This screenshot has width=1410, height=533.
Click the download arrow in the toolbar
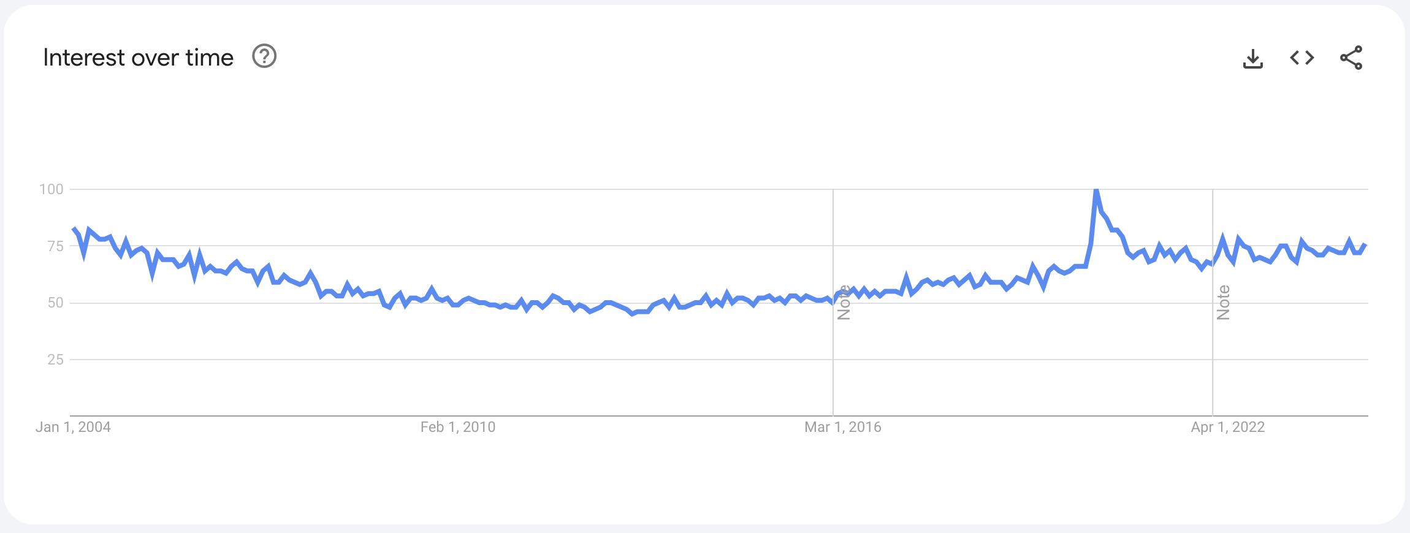click(x=1253, y=57)
